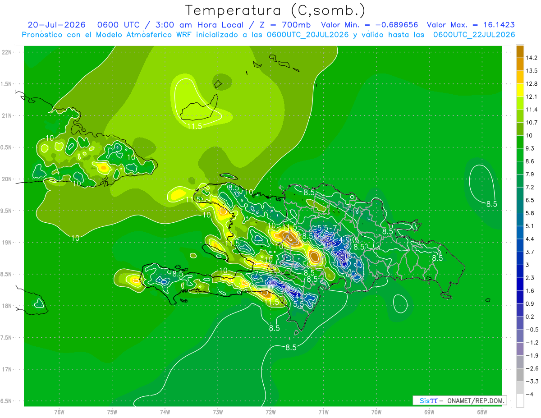Click "Pronóstico con el Modelo Atmósferico WRF" text
Viewport: 541px width, 418px height.
(x=107, y=35)
